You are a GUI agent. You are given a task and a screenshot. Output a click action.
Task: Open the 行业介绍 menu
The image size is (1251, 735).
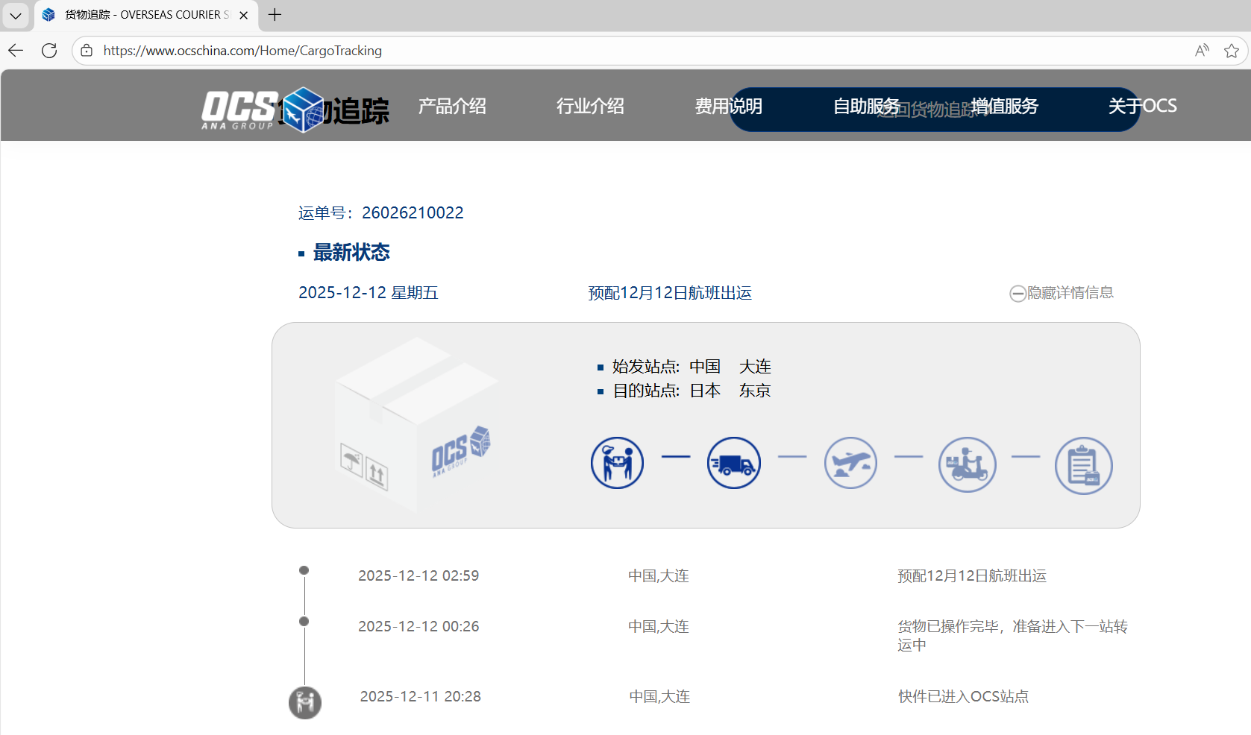pos(590,107)
